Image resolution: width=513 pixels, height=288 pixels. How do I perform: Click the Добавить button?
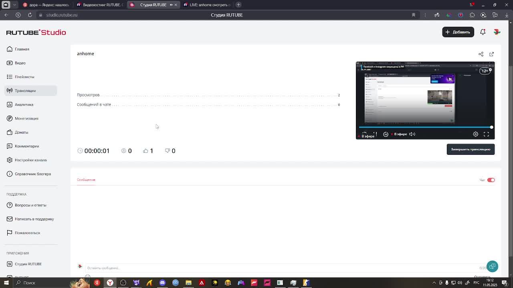click(458, 32)
